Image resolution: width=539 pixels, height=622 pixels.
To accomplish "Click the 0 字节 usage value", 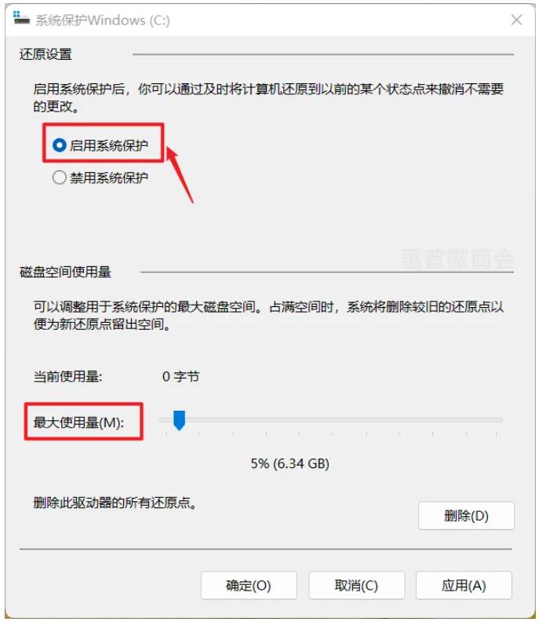I will coord(180,376).
